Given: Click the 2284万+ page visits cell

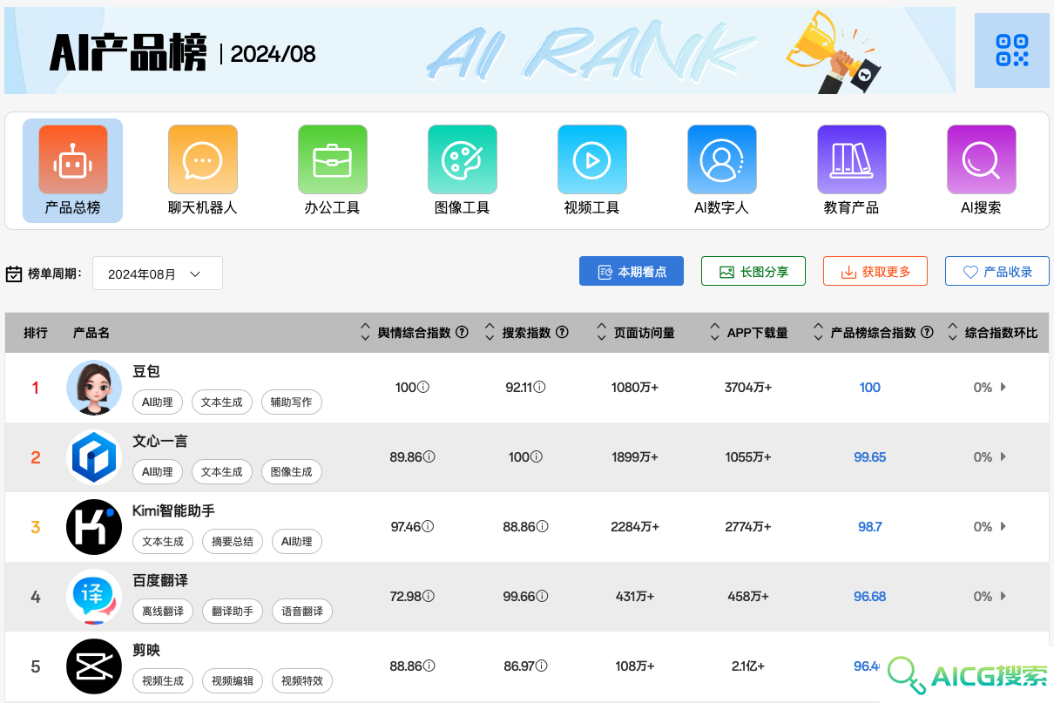Looking at the screenshot, I should (x=635, y=526).
